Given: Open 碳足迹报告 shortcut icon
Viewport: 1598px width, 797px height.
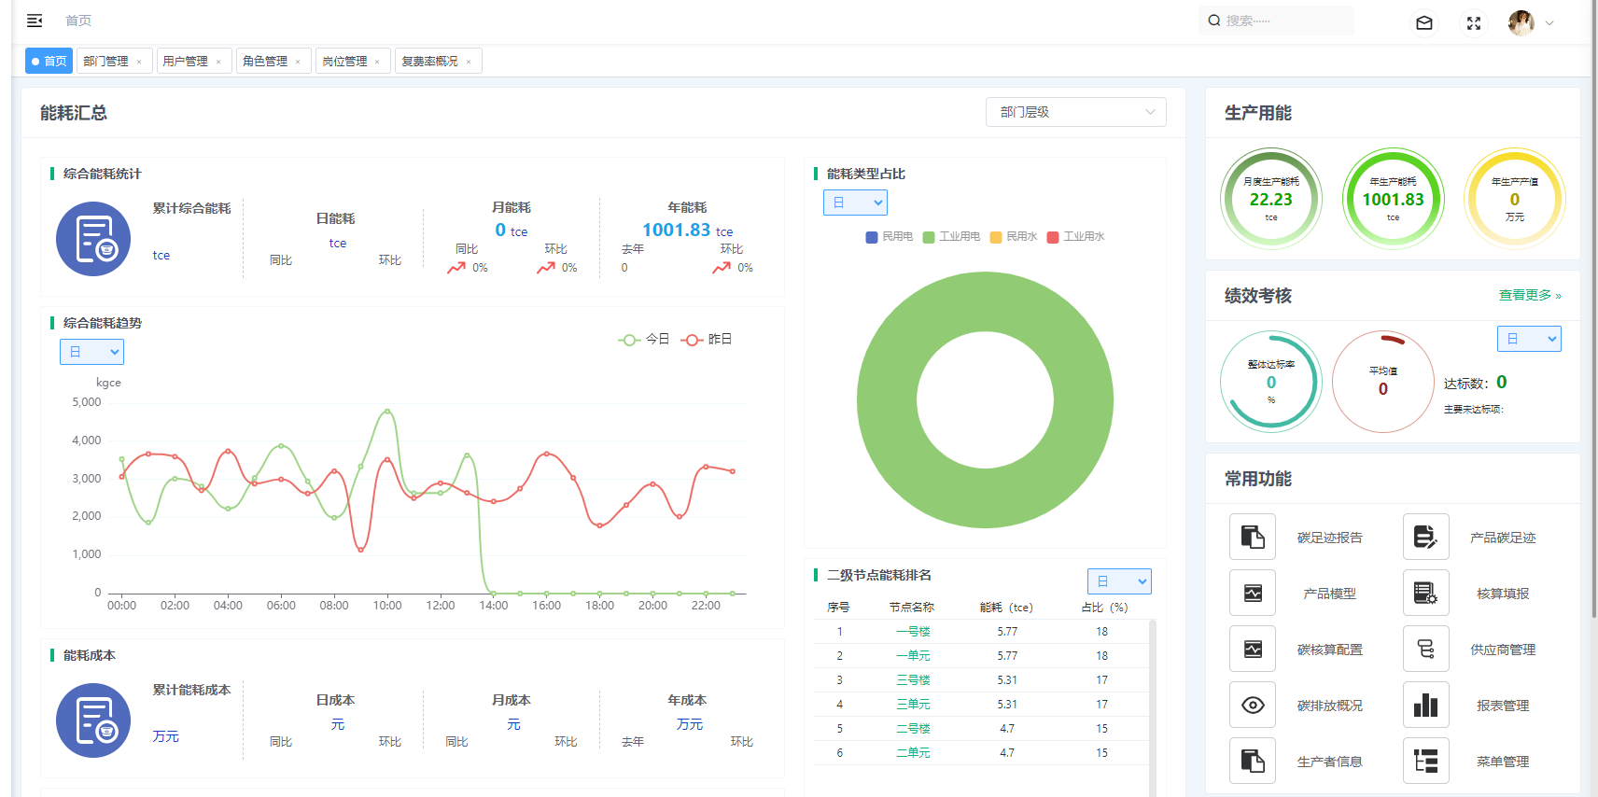Looking at the screenshot, I should tap(1253, 537).
